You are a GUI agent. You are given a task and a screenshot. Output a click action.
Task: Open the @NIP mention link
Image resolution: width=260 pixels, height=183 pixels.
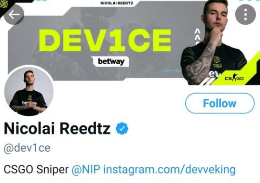click(86, 169)
